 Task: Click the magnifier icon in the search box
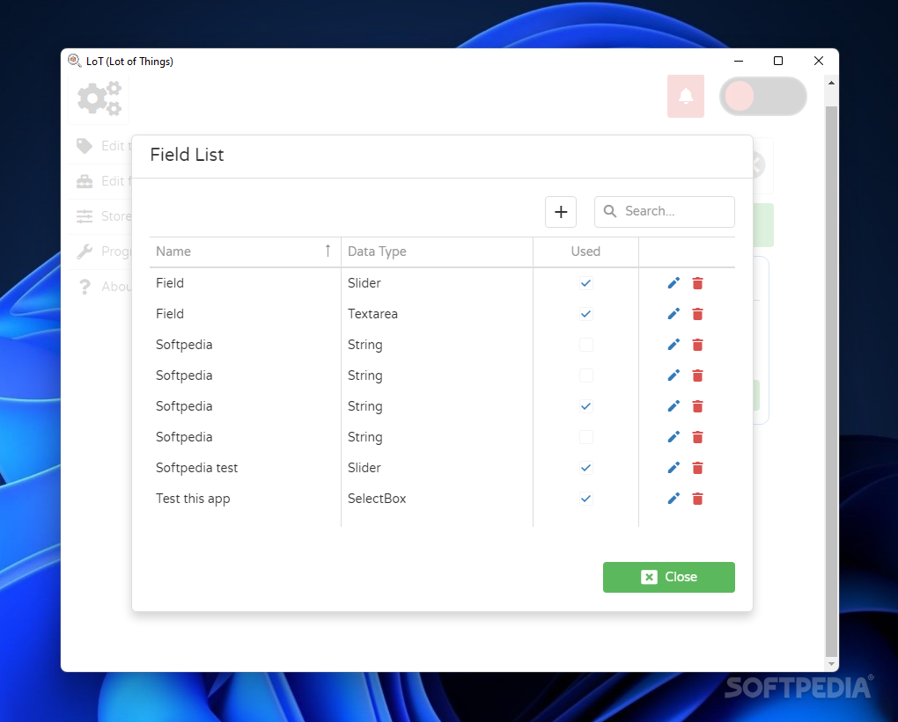(x=610, y=211)
